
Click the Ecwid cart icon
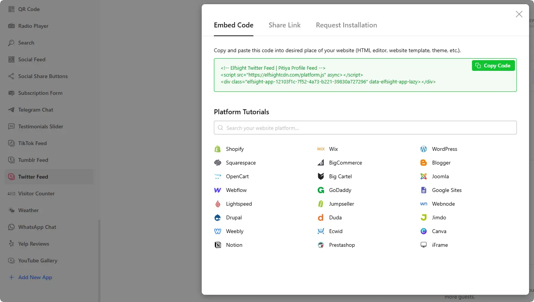[321, 231]
